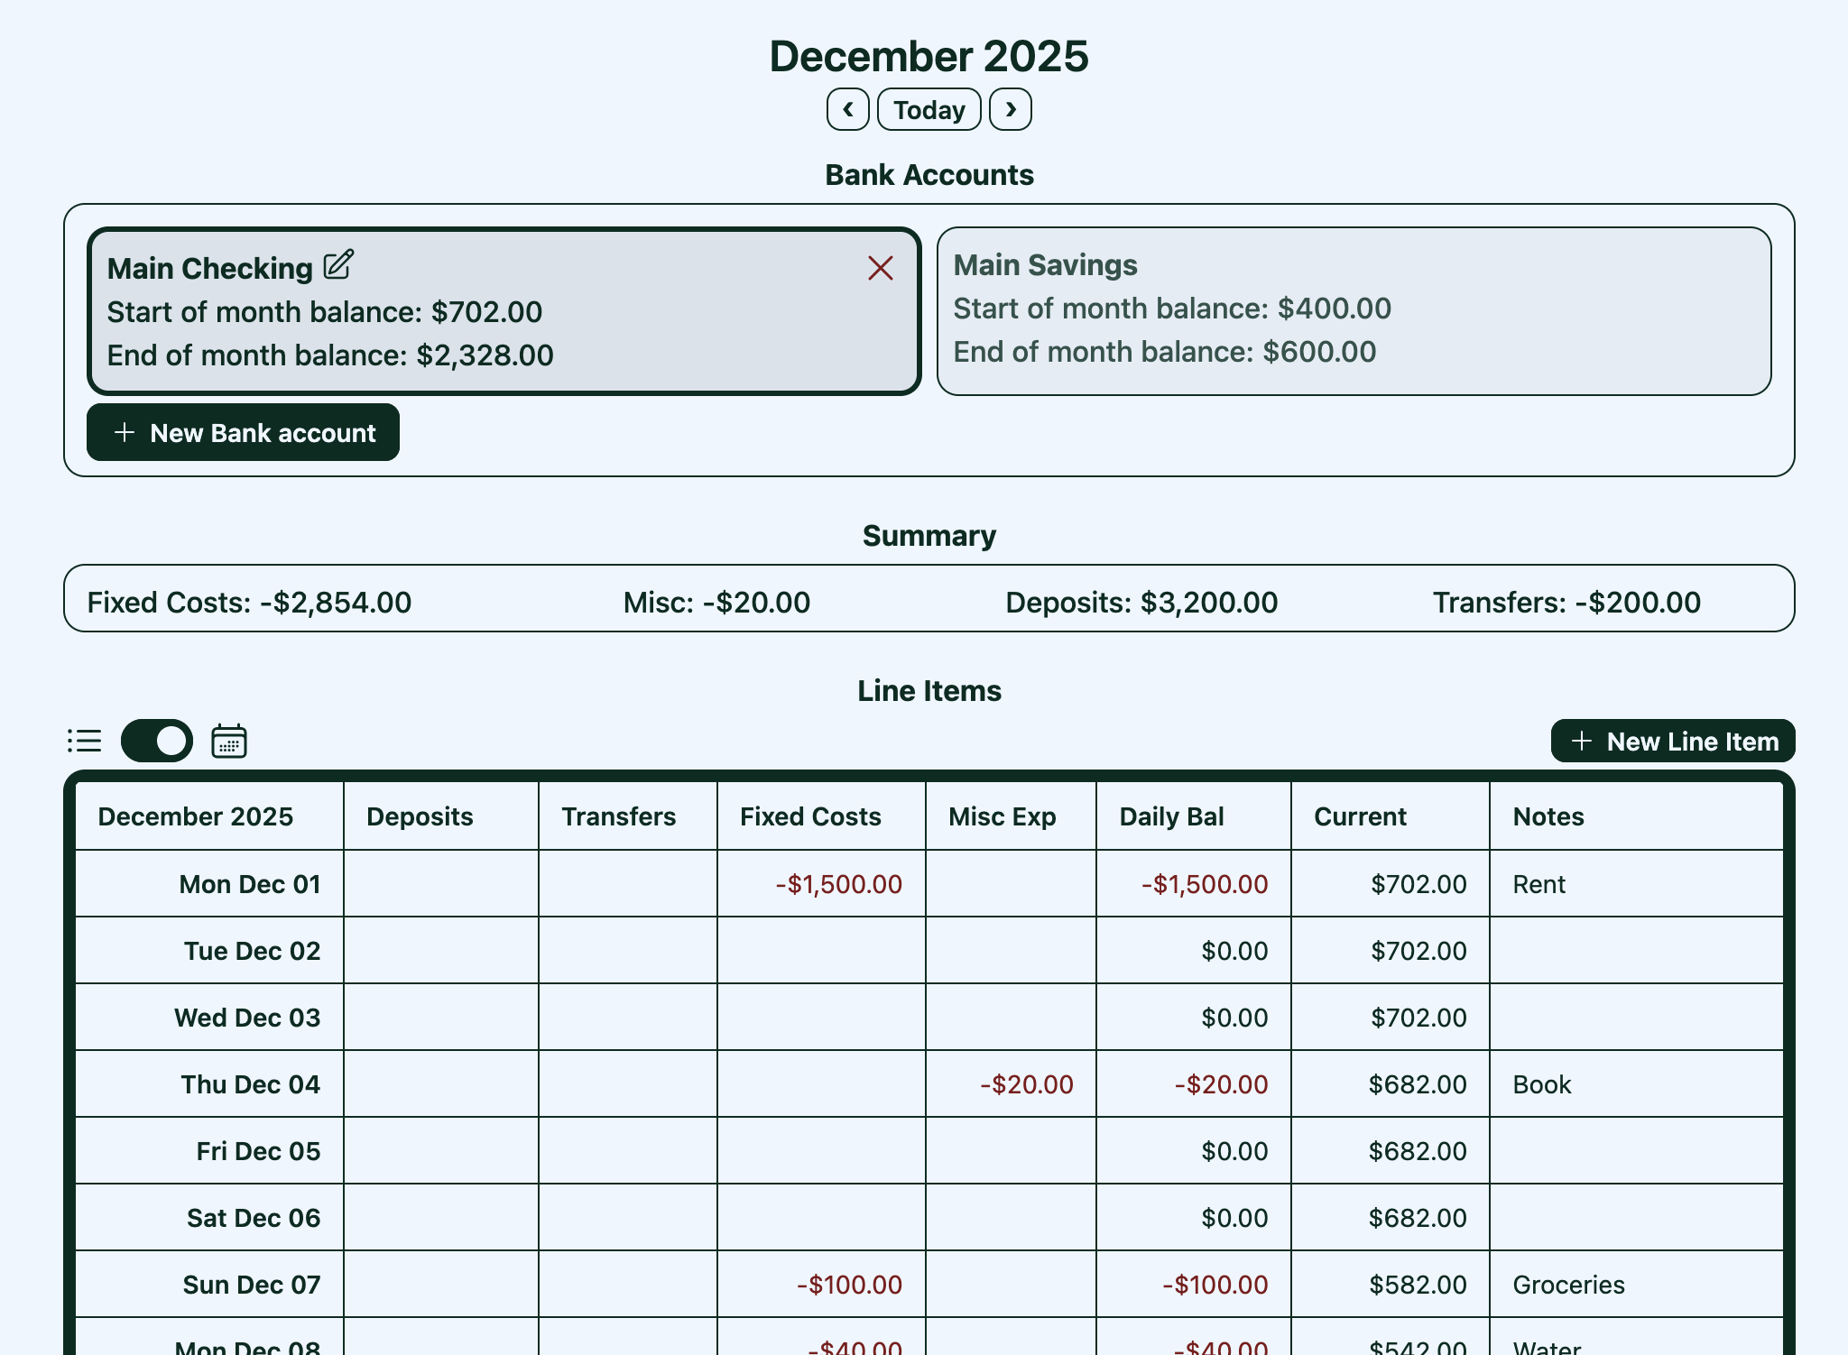The height and width of the screenshot is (1355, 1848).
Task: Go to the next month
Action: coord(1010,109)
